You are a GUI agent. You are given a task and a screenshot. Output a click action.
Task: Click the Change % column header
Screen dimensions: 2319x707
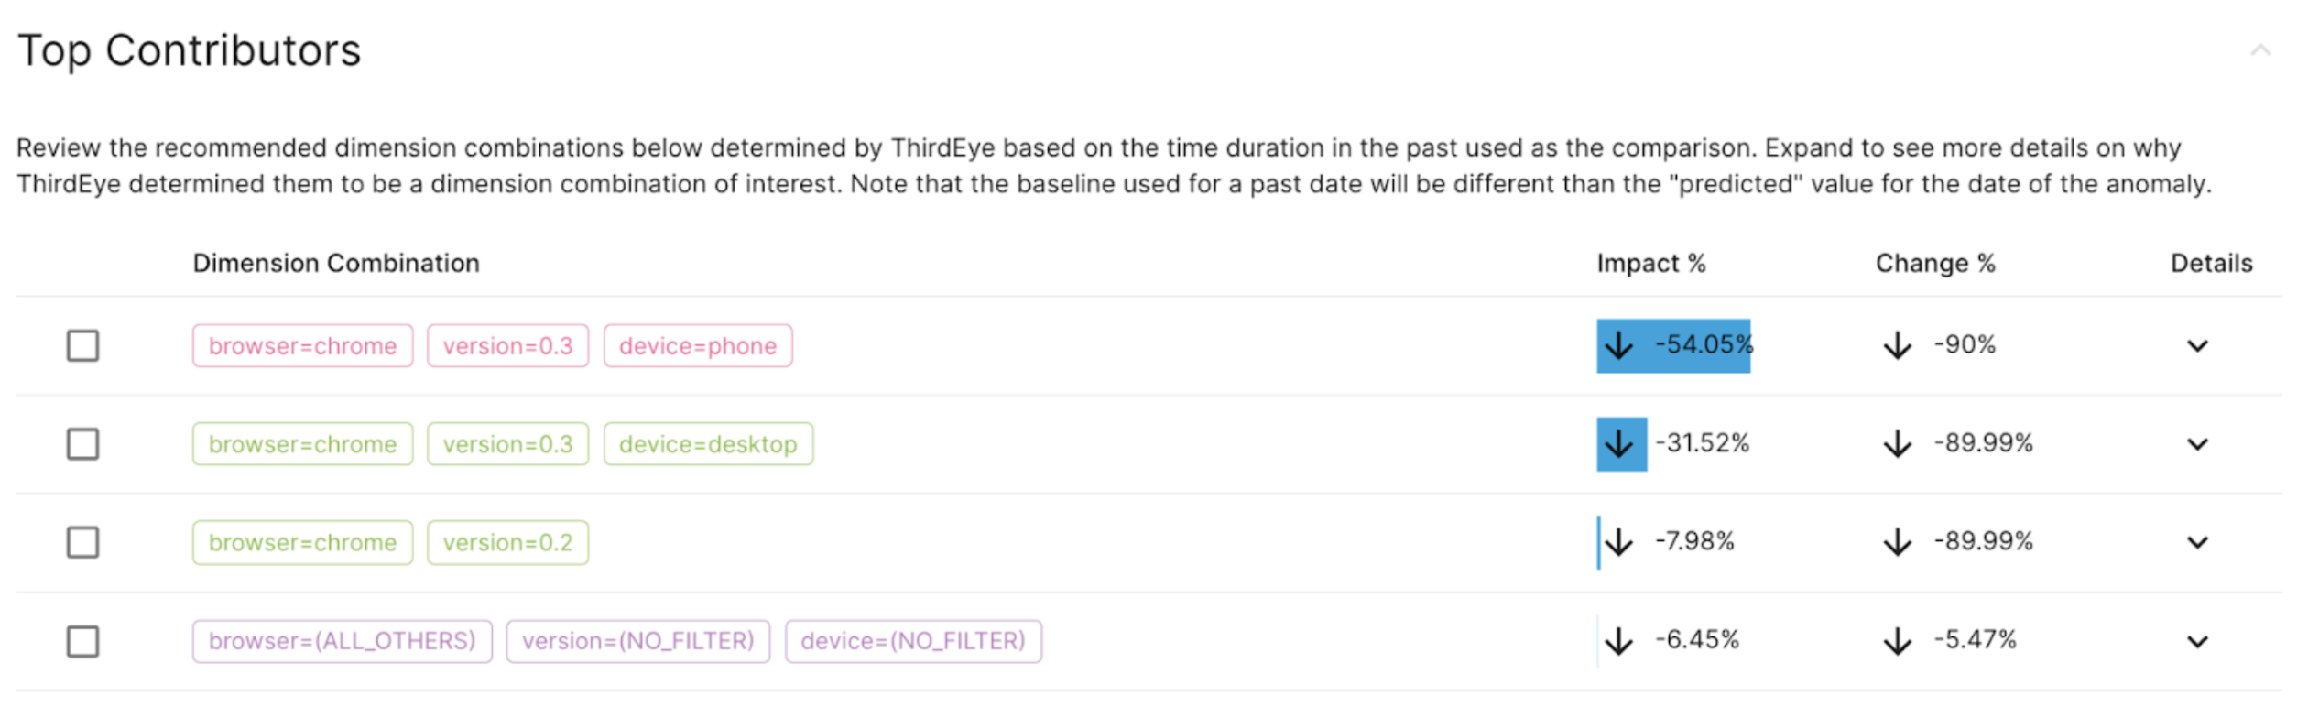click(1935, 263)
